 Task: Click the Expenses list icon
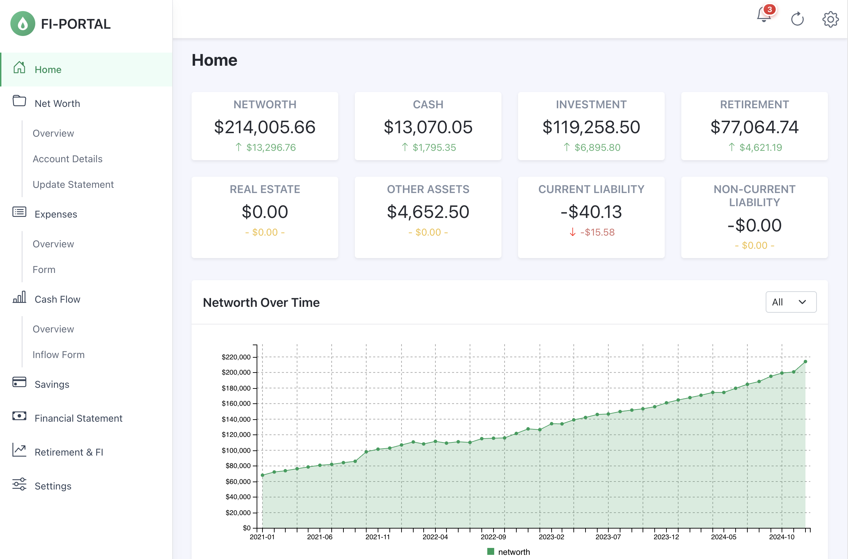pos(19,212)
